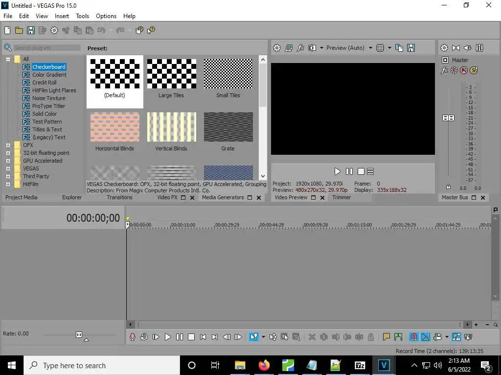Image resolution: width=501 pixels, height=375 pixels.
Task: Collapse the All folder in plug-in tree
Action: 8,59
